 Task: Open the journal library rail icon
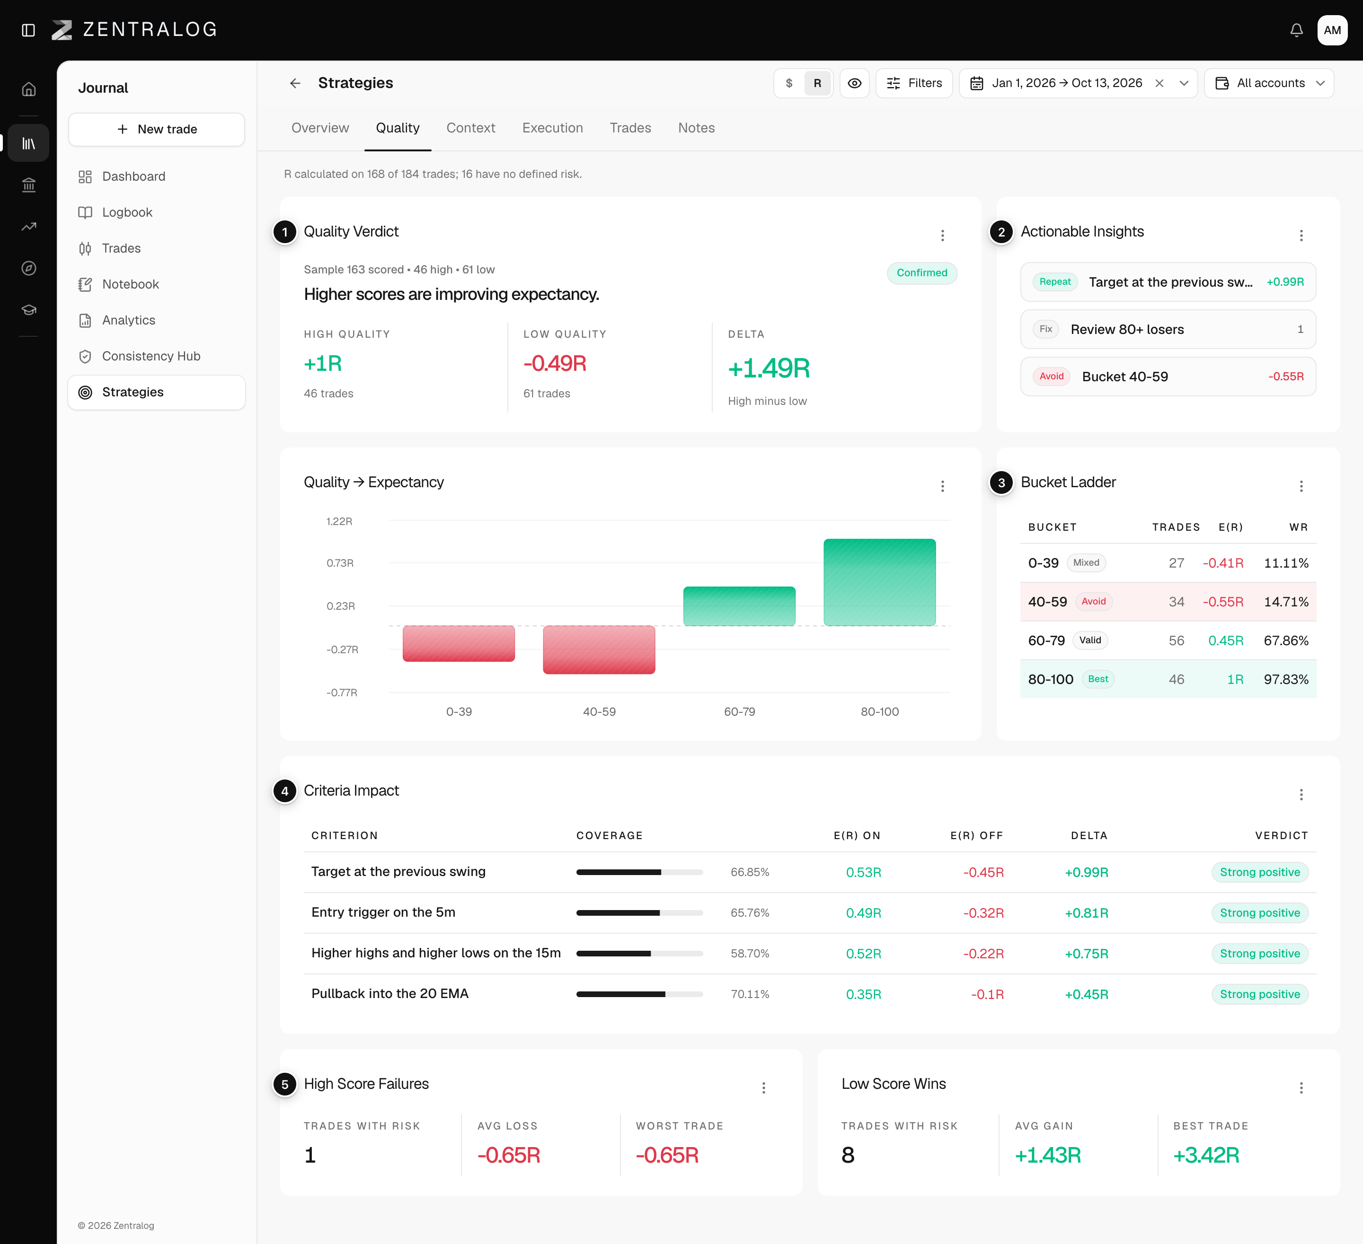tap(28, 143)
